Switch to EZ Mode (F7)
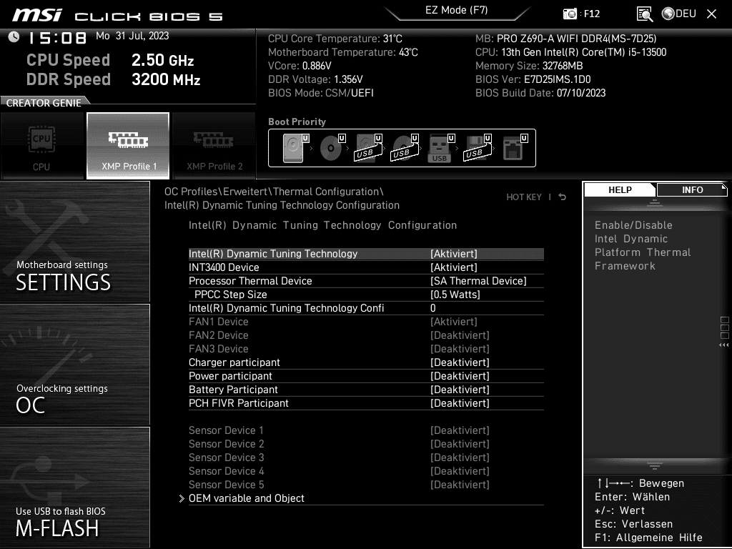732x549 pixels. [457, 11]
